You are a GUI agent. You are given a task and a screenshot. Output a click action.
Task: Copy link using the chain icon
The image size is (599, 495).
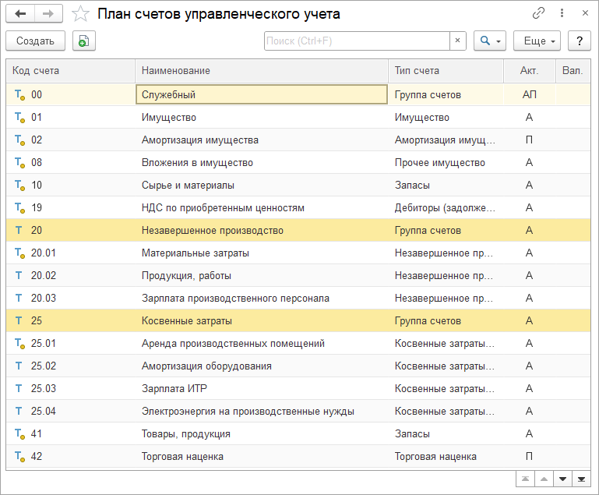click(538, 14)
